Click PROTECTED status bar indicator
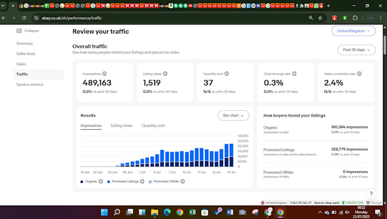This screenshot has width=387, height=219. click(353, 203)
